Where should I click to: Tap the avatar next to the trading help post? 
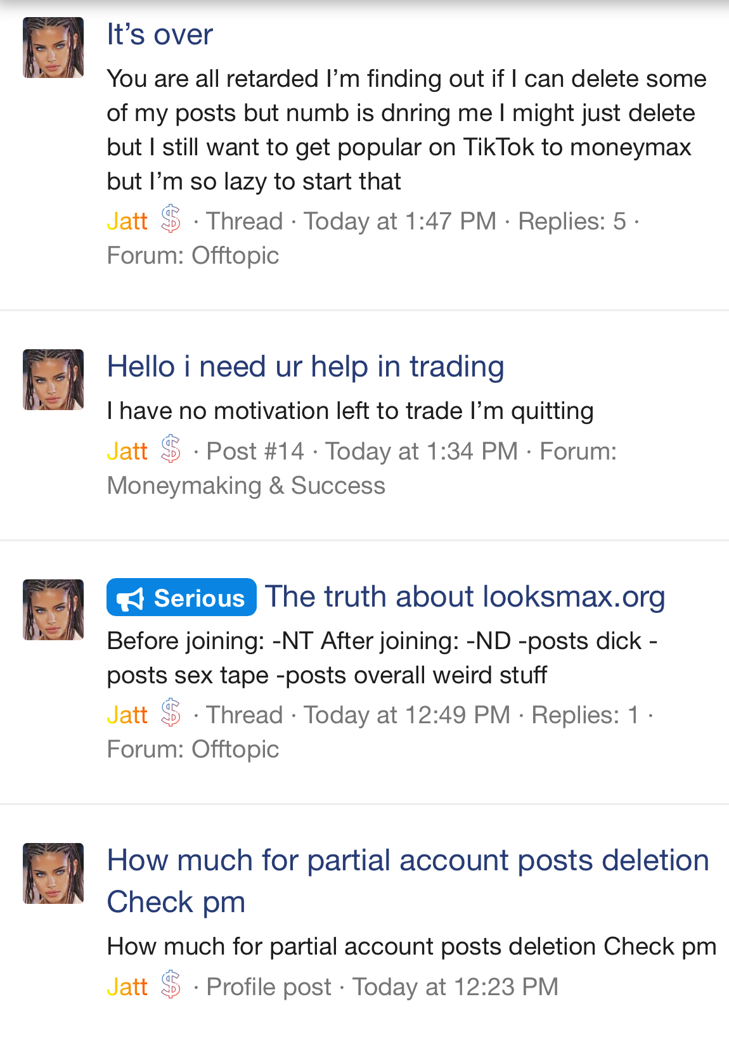click(x=53, y=380)
